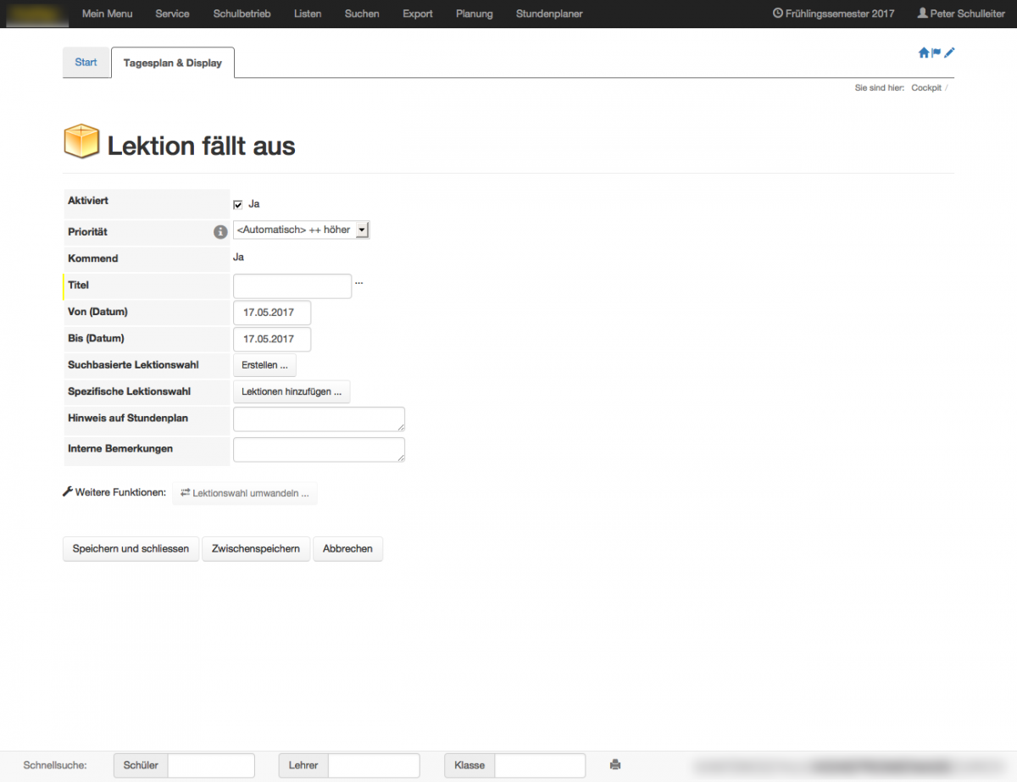Screen dimensions: 1017x782
Task: Click Speichern und schliessen button
Action: pyautogui.click(x=131, y=549)
